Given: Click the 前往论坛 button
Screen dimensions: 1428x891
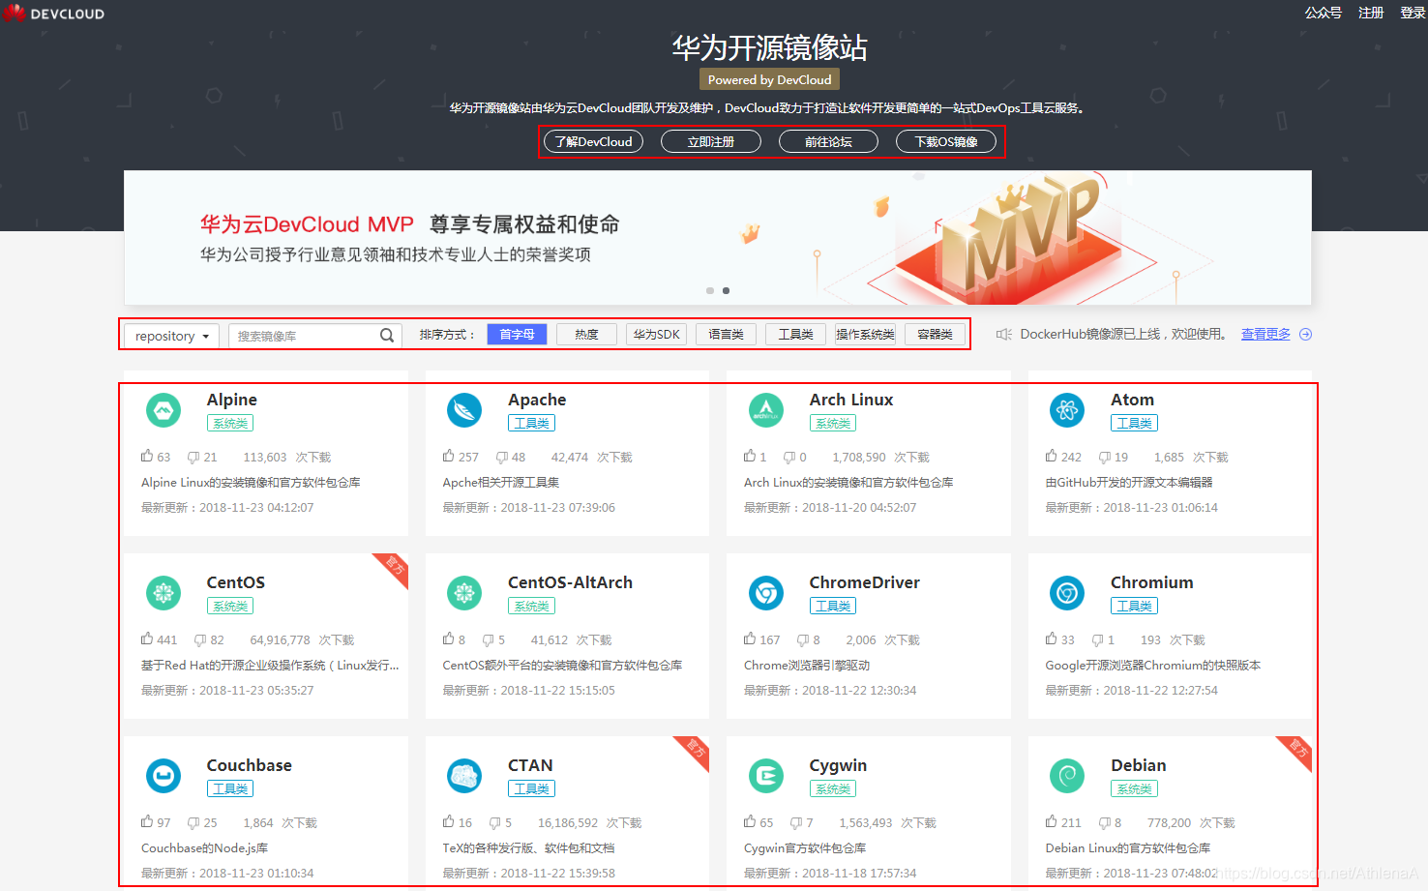Looking at the screenshot, I should pos(828,141).
